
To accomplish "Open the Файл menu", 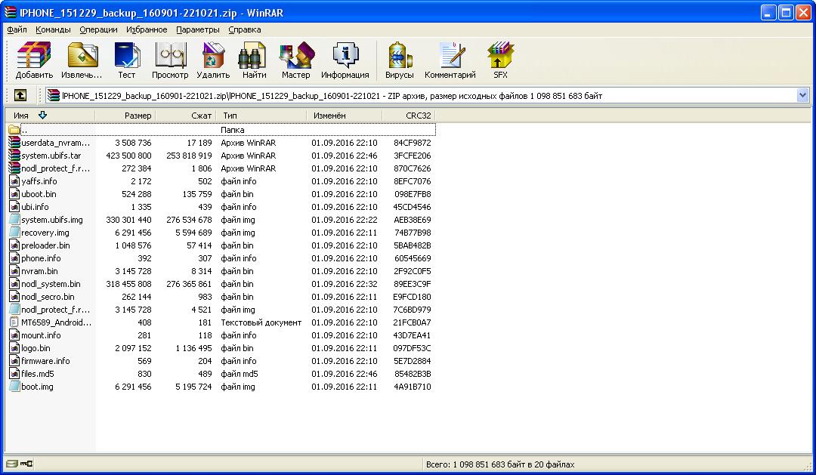I will (x=17, y=29).
